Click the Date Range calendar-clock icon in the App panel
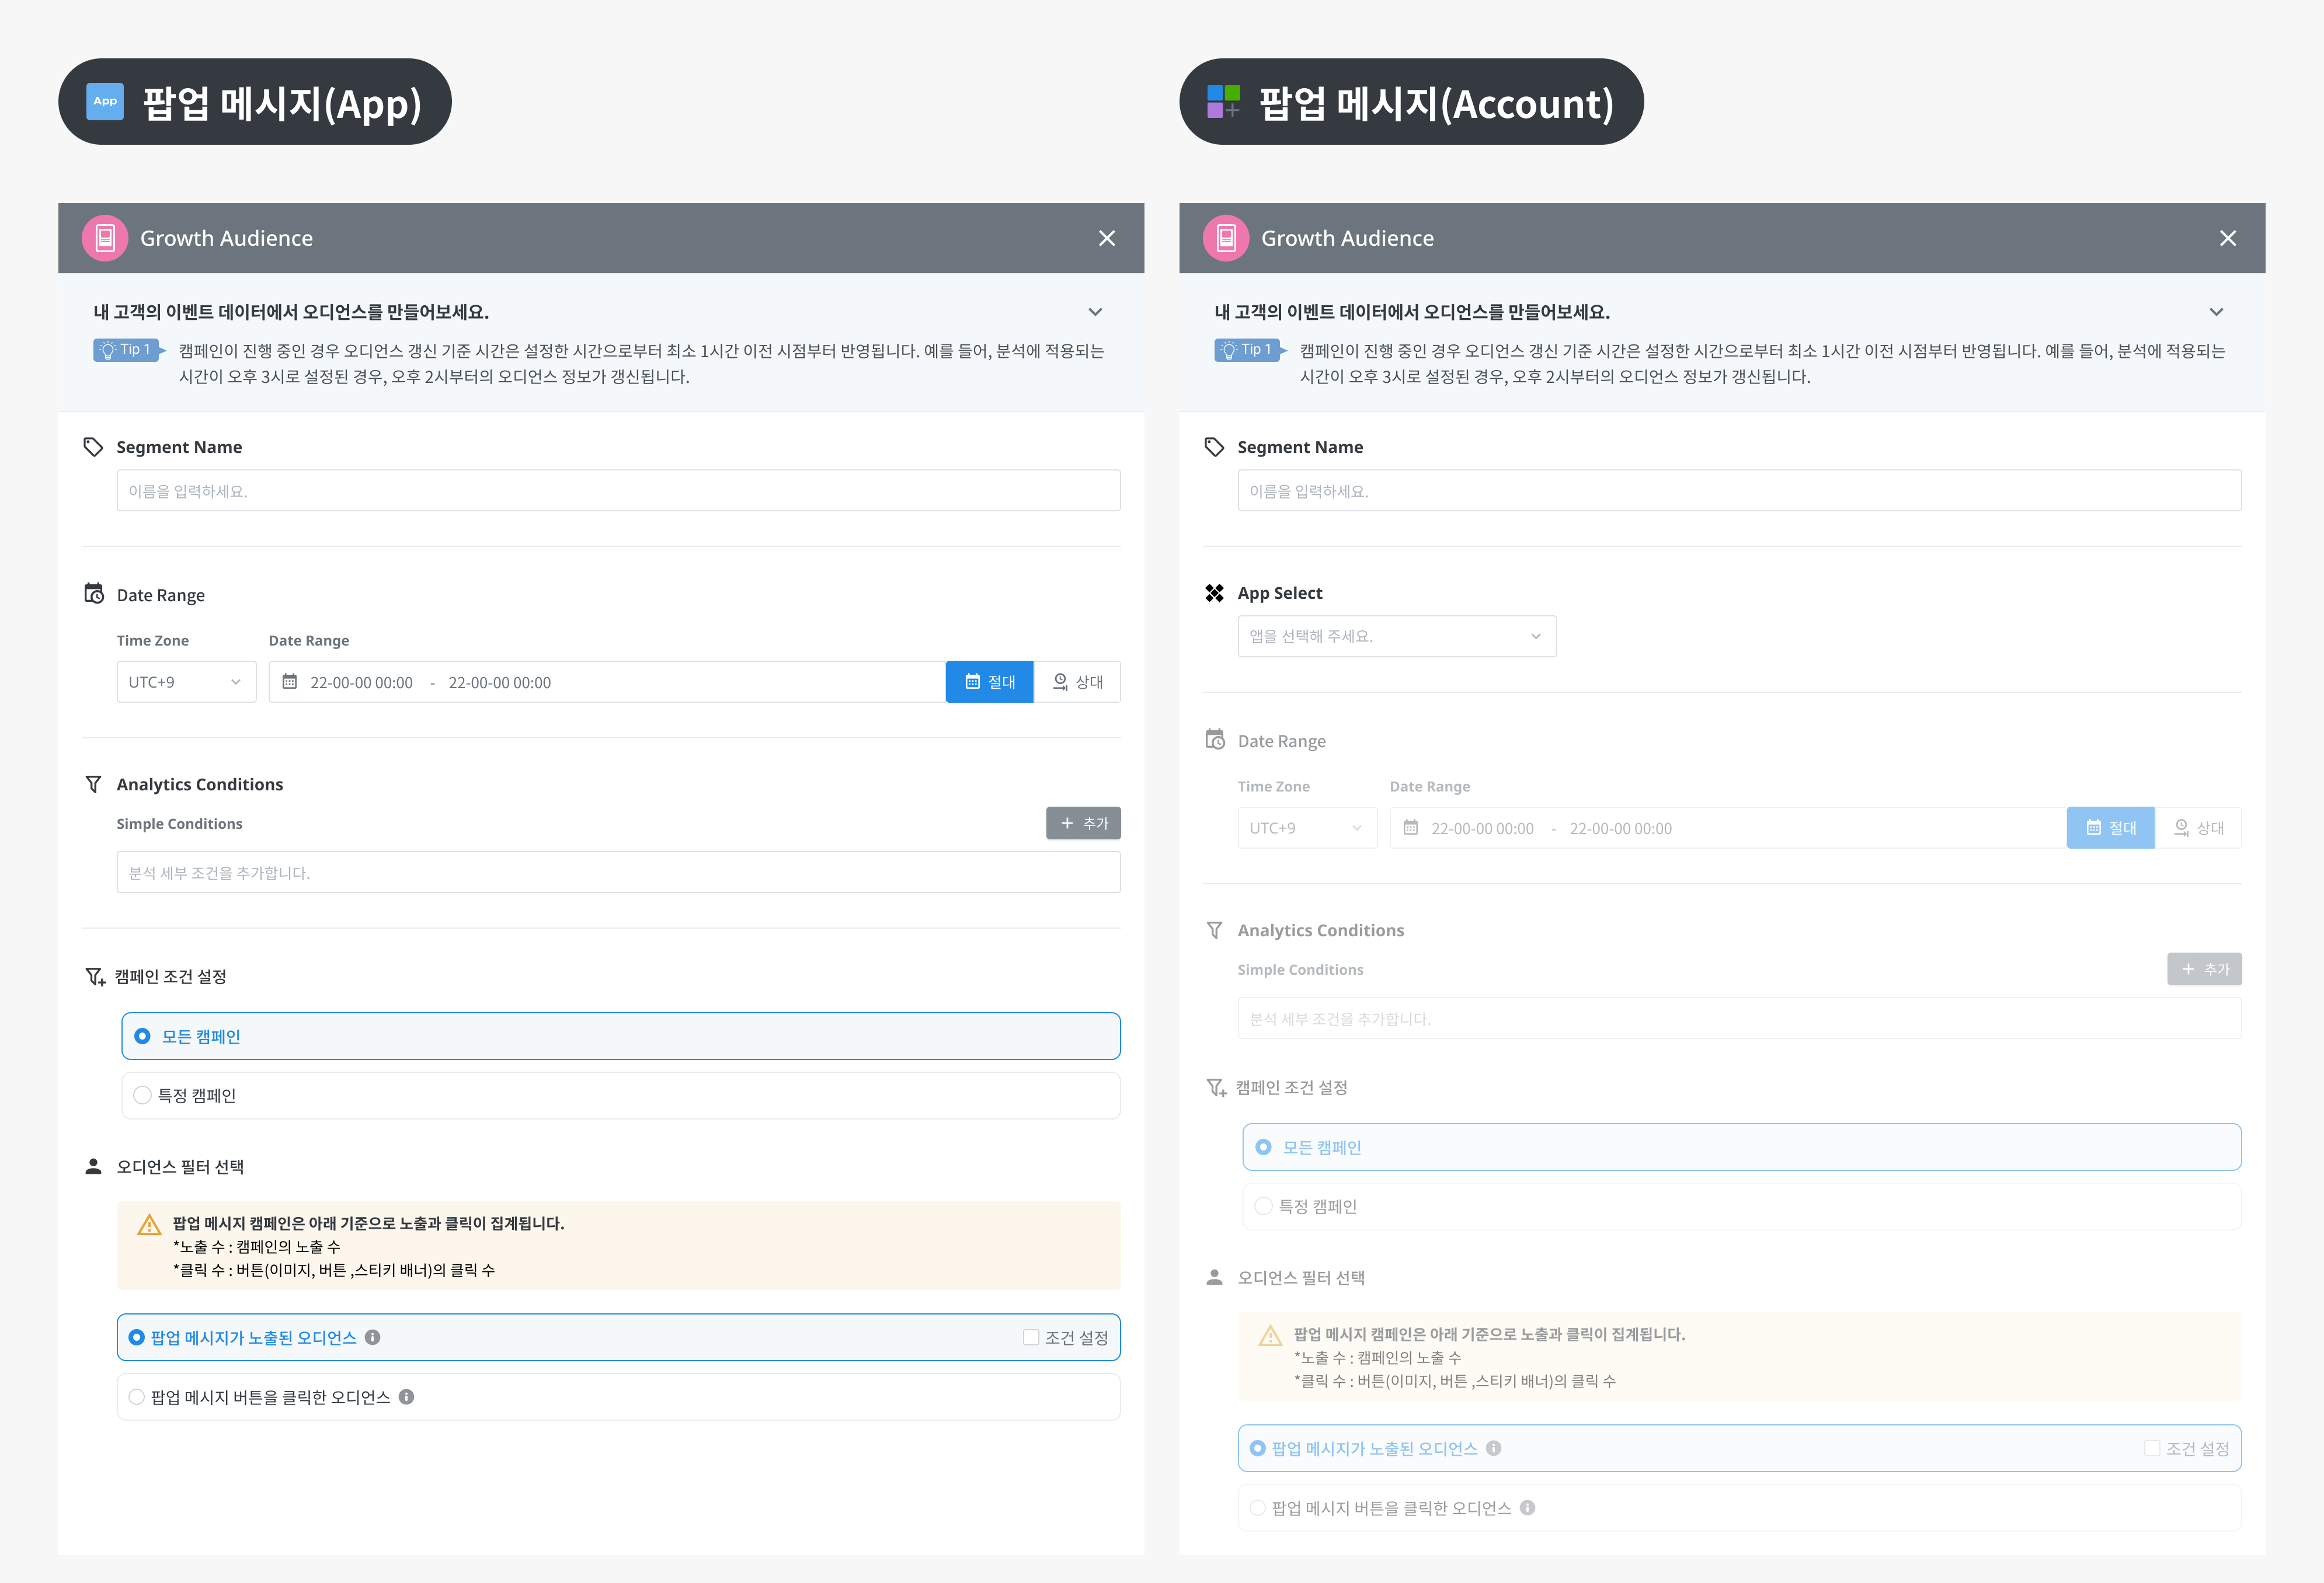 pos(94,594)
